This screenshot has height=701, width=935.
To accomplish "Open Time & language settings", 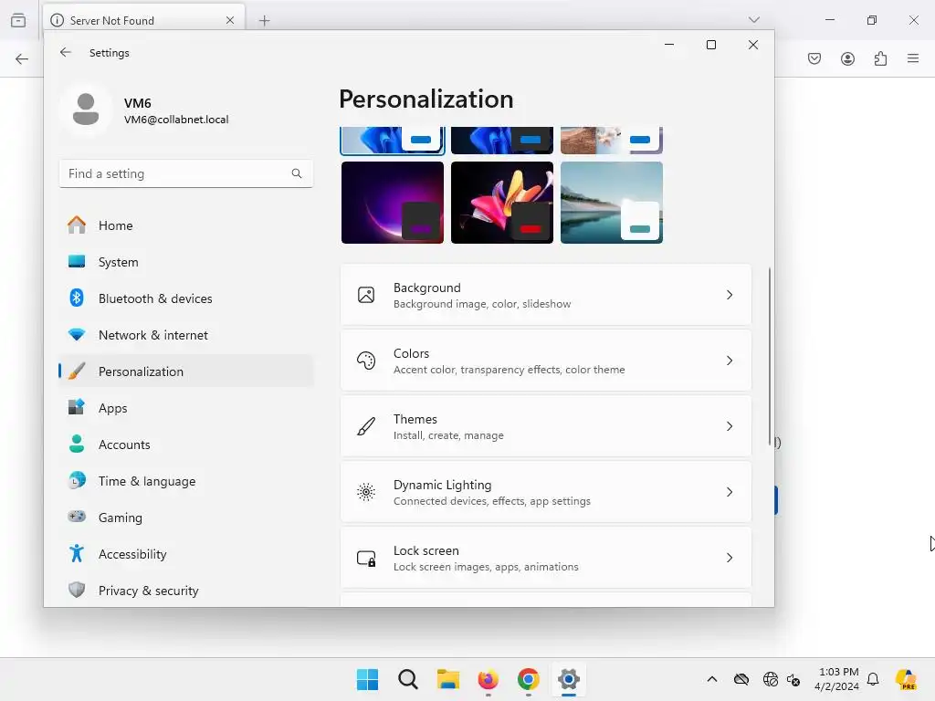I will 186,481.
